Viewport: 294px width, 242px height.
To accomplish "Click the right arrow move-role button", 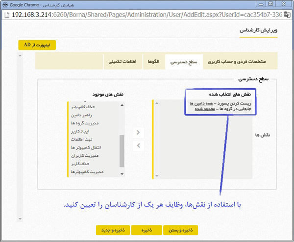I will (x=139, y=132).
